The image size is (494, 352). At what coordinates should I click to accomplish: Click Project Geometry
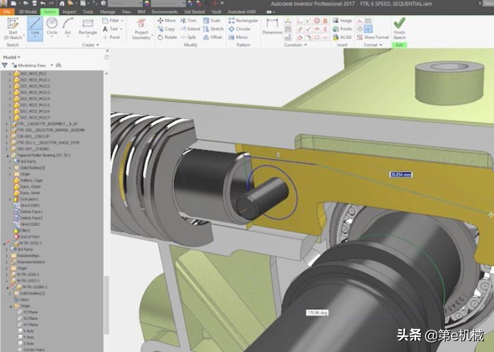pyautogui.click(x=141, y=29)
